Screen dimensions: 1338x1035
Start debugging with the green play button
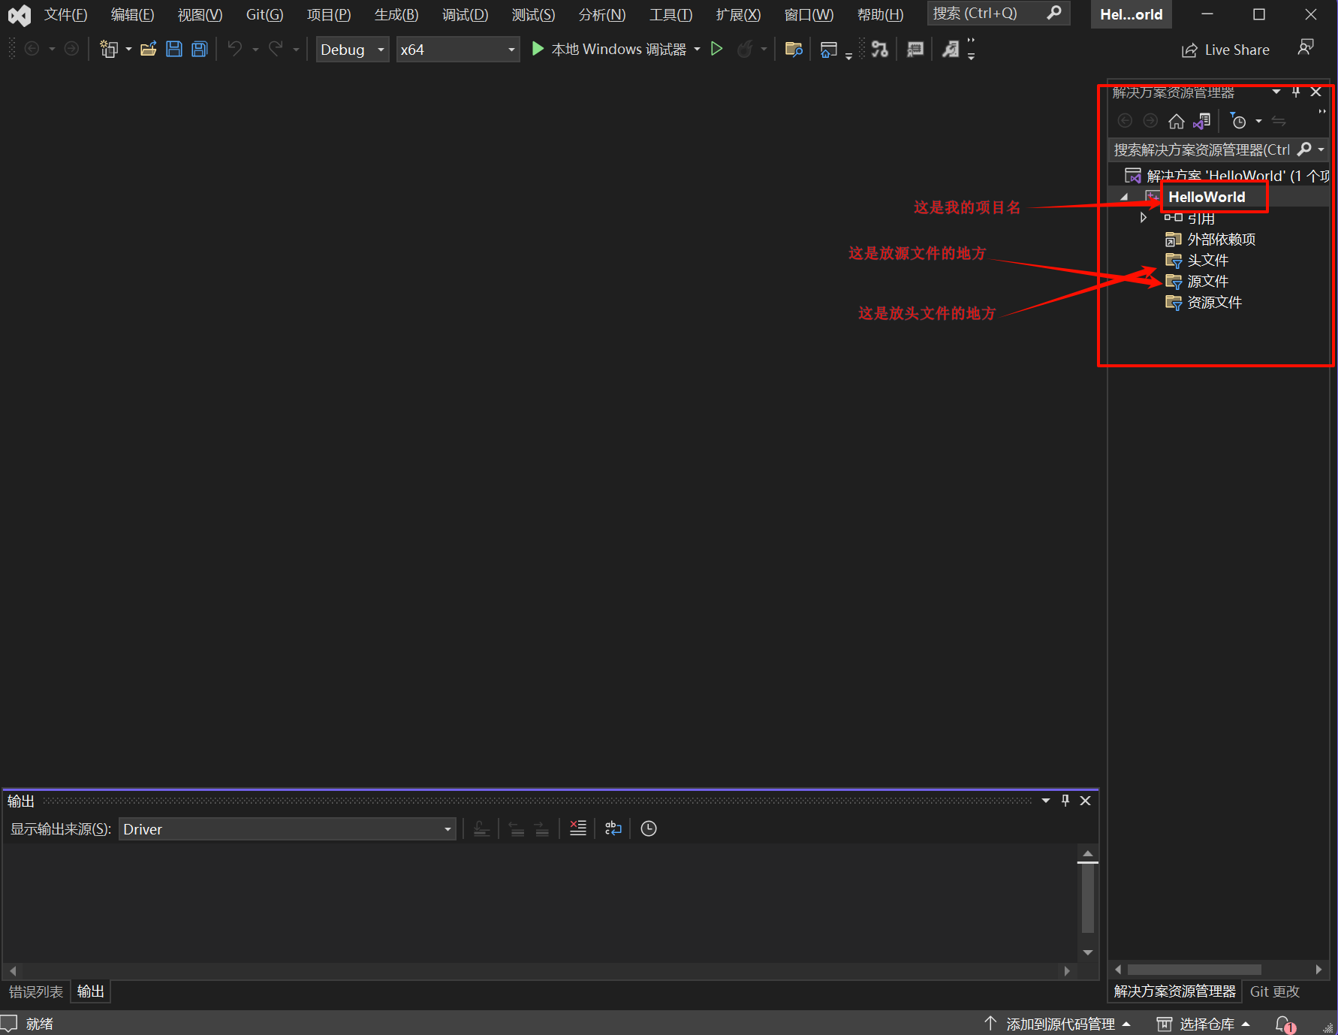pos(538,50)
